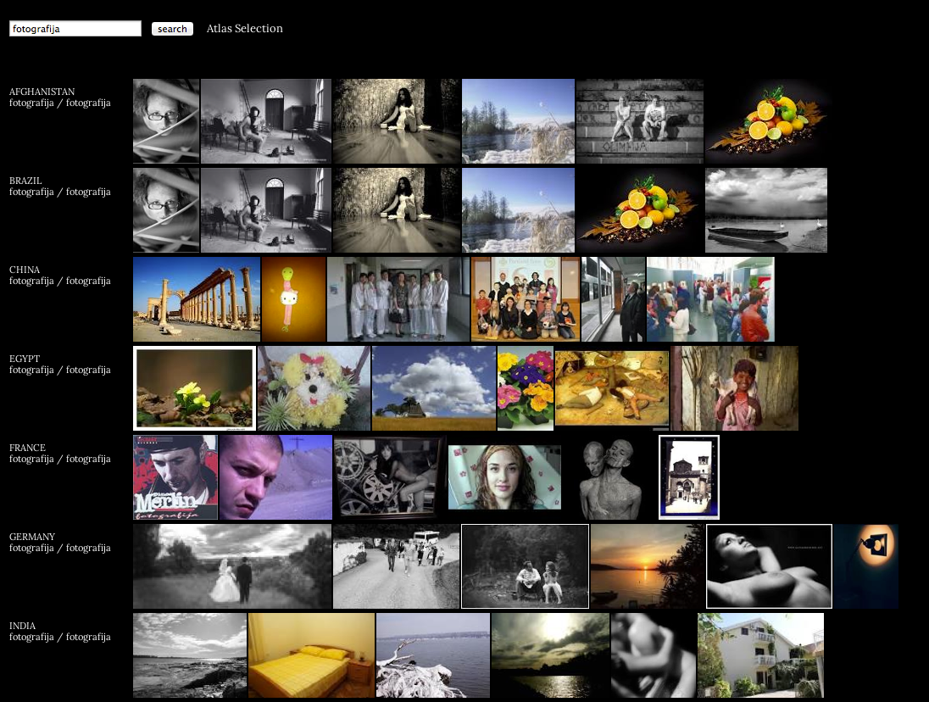Open Afghanistan black-and-white room interior photo

pyautogui.click(x=266, y=121)
